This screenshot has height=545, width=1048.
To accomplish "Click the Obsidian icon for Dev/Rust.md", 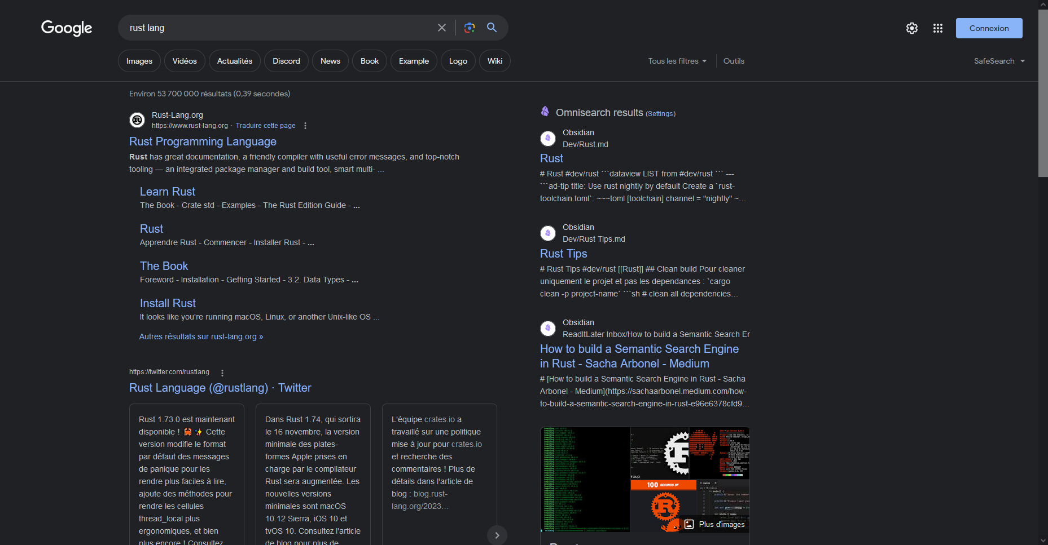I will (547, 138).
